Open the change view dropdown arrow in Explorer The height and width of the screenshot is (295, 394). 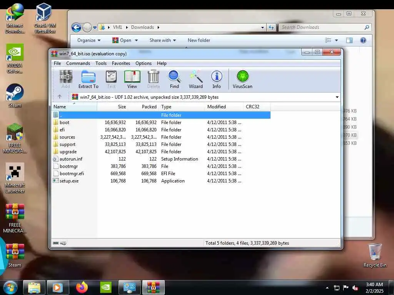336,40
